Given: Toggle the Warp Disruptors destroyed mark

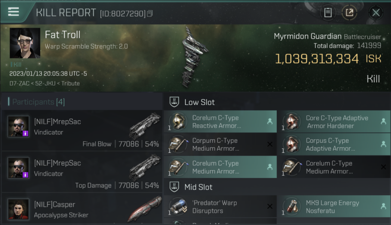Looking at the screenshot, I should [x=270, y=206].
